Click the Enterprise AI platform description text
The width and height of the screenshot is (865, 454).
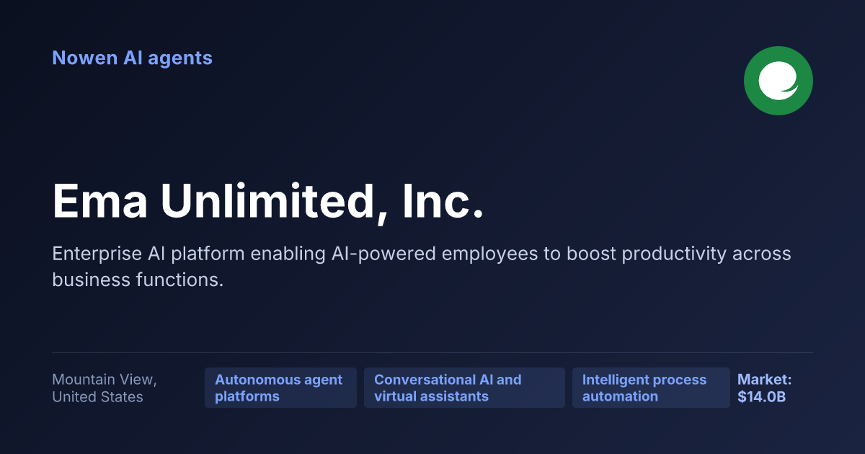coord(422,267)
